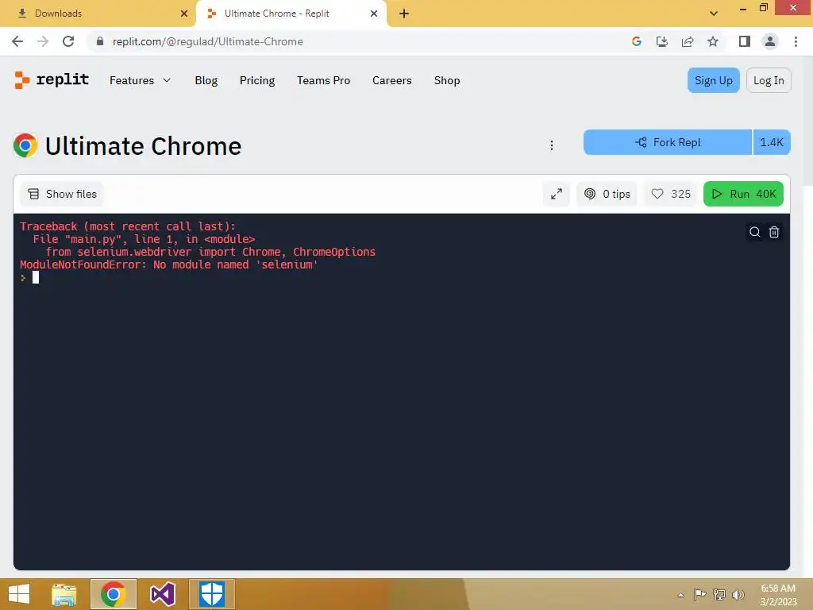Bookmark this page with star icon
813x610 pixels.
tap(713, 41)
